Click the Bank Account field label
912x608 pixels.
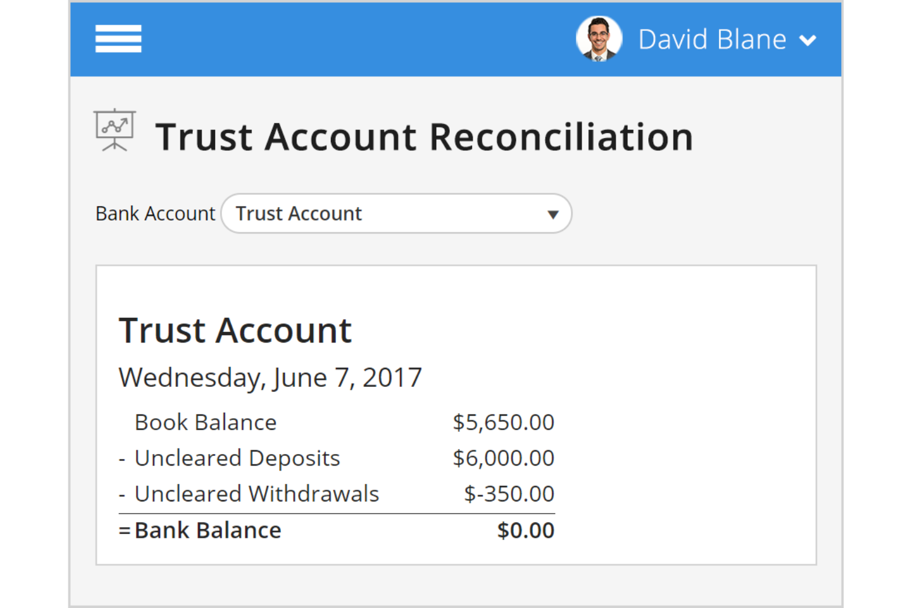155,214
